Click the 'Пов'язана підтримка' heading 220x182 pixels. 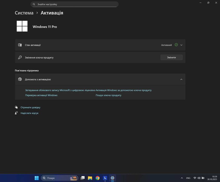click(27, 70)
